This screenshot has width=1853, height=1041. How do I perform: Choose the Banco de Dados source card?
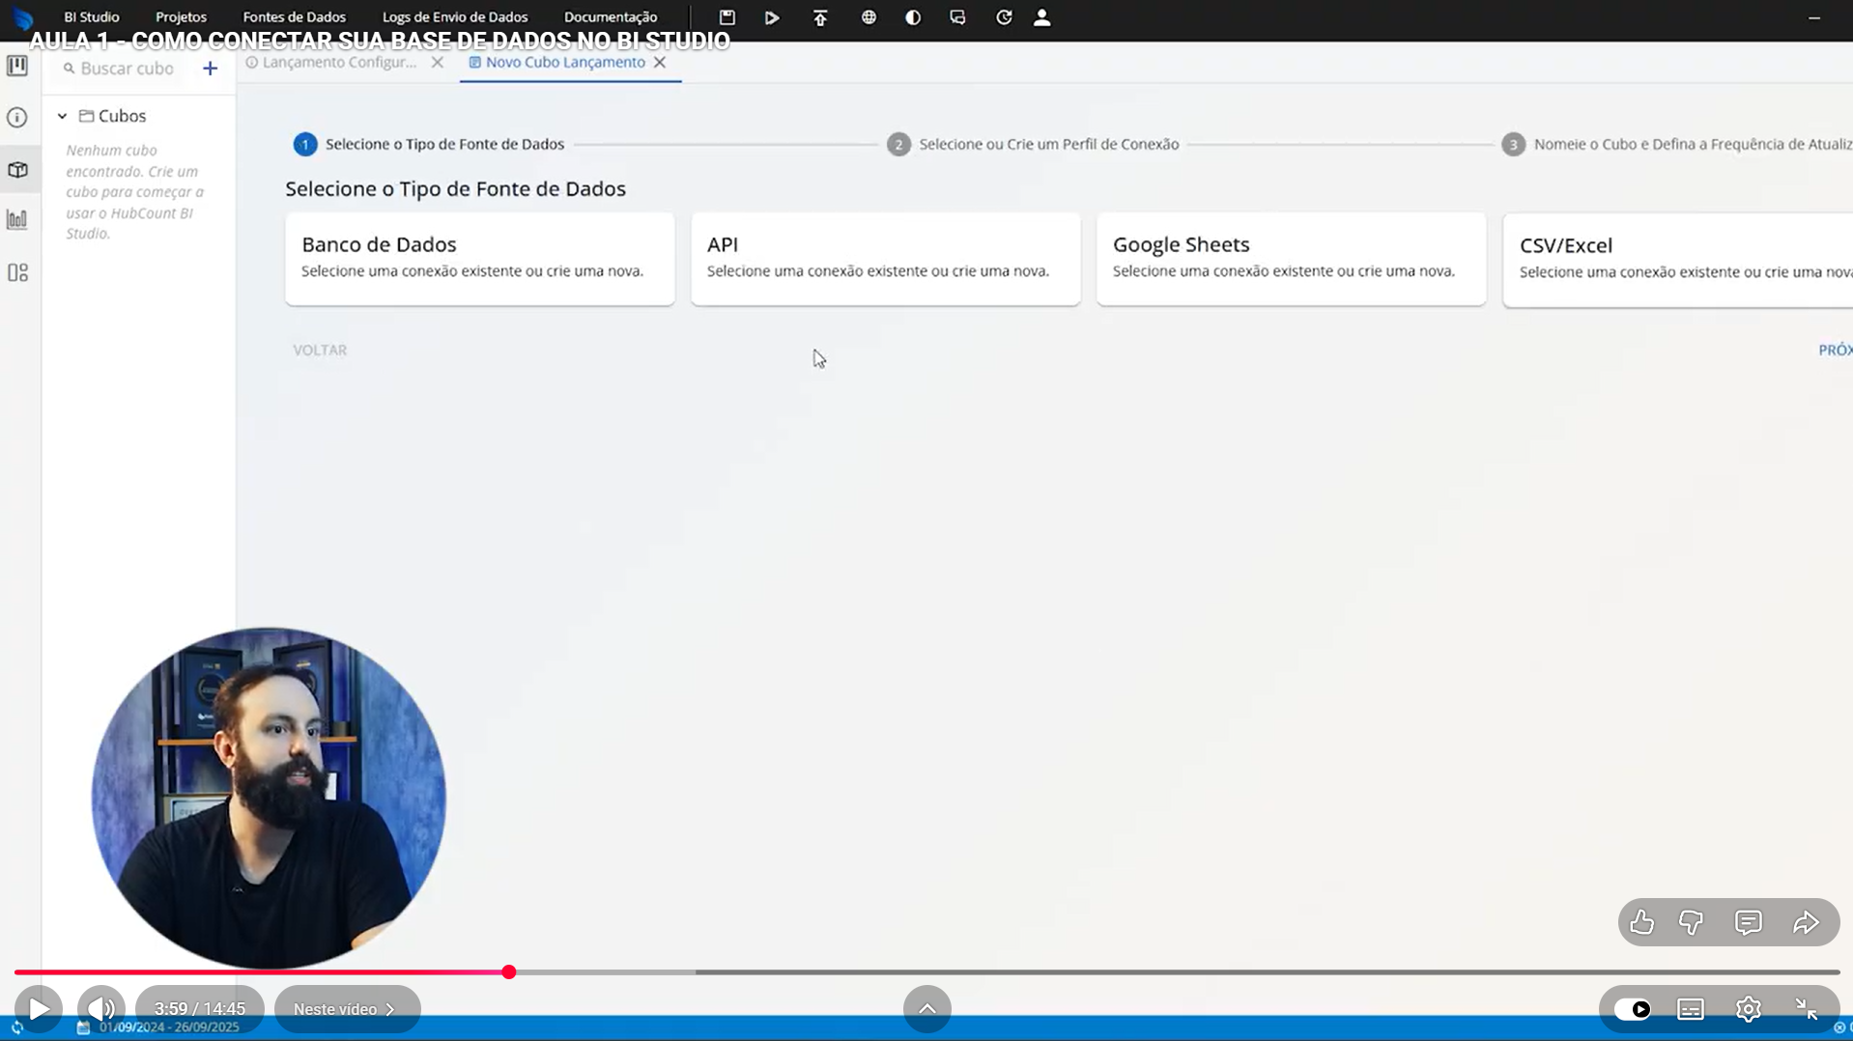pos(480,259)
